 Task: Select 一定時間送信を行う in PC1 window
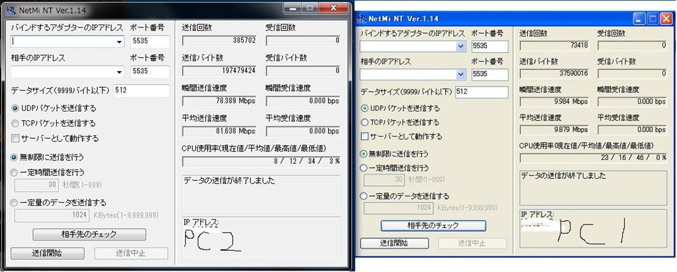tap(395, 168)
